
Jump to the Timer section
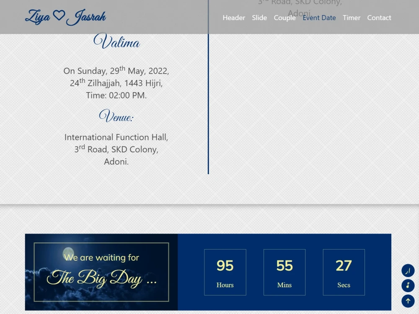[352, 18]
